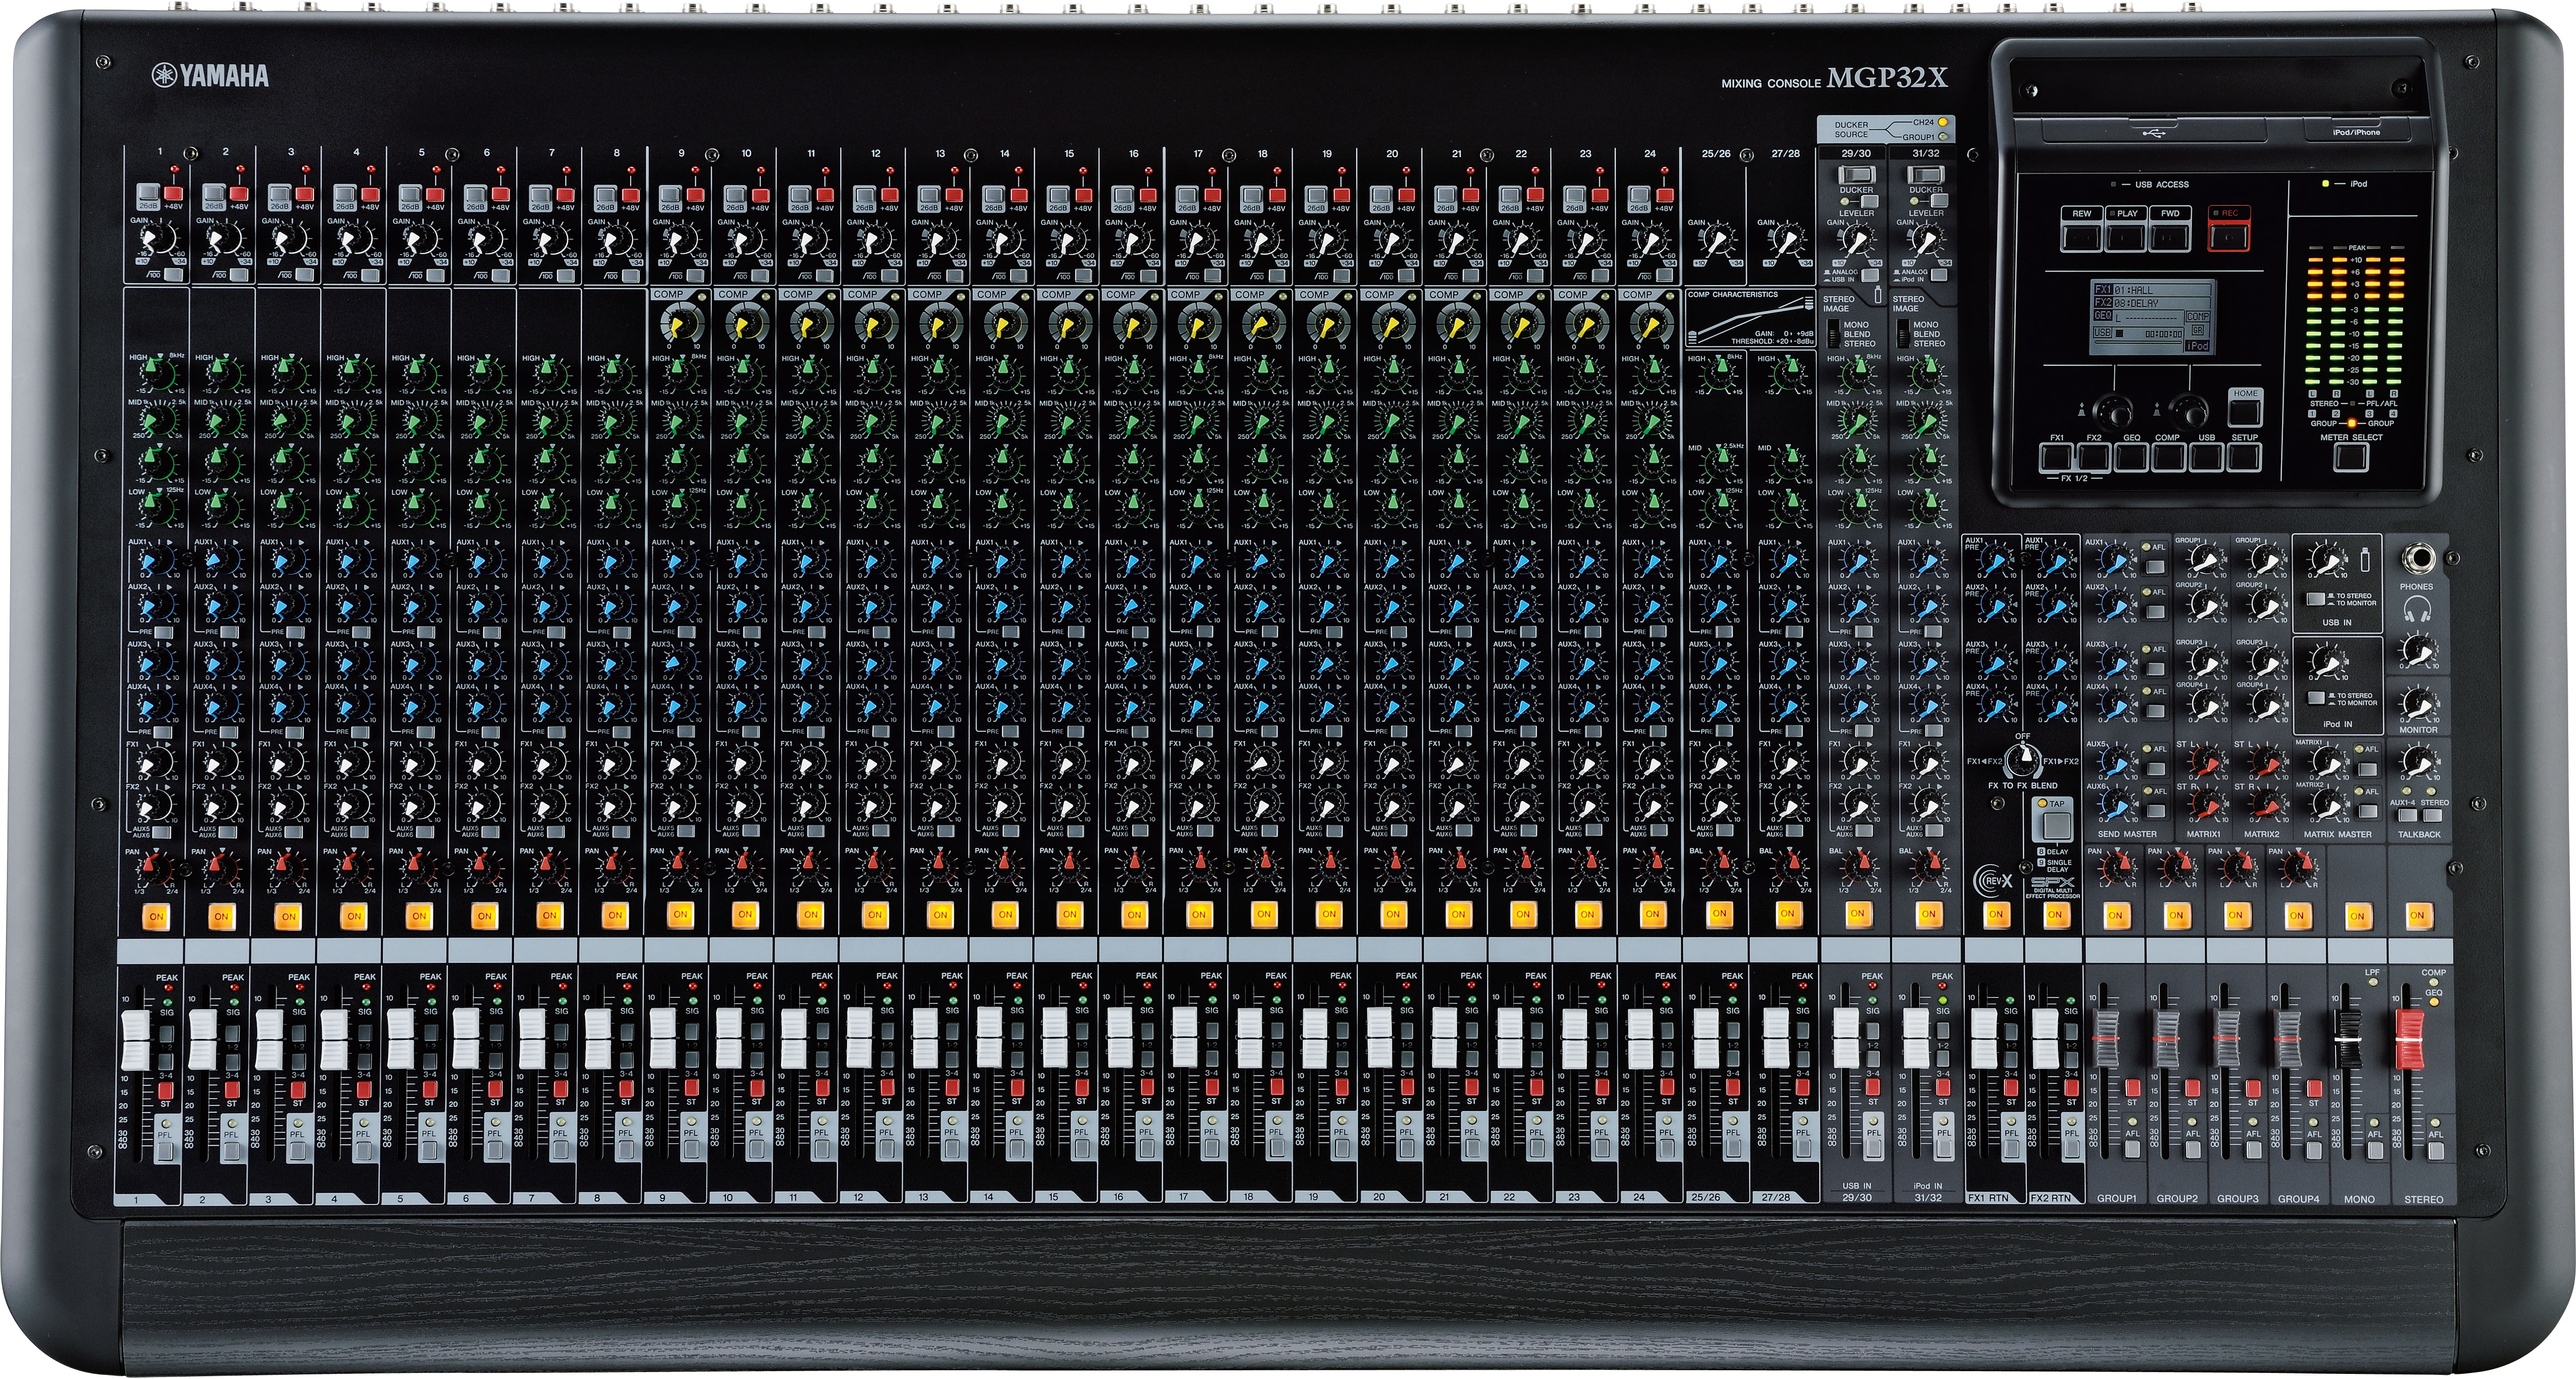Screen dimensions: 2576x1379
Task: Toggle USB IN's TO STEREO/TO MONITOR switch
Action: pos(2315,600)
